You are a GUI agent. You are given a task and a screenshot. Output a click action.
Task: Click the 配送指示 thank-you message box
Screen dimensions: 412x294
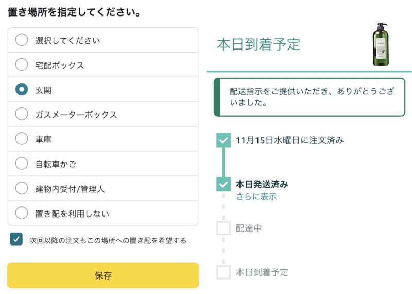point(310,97)
